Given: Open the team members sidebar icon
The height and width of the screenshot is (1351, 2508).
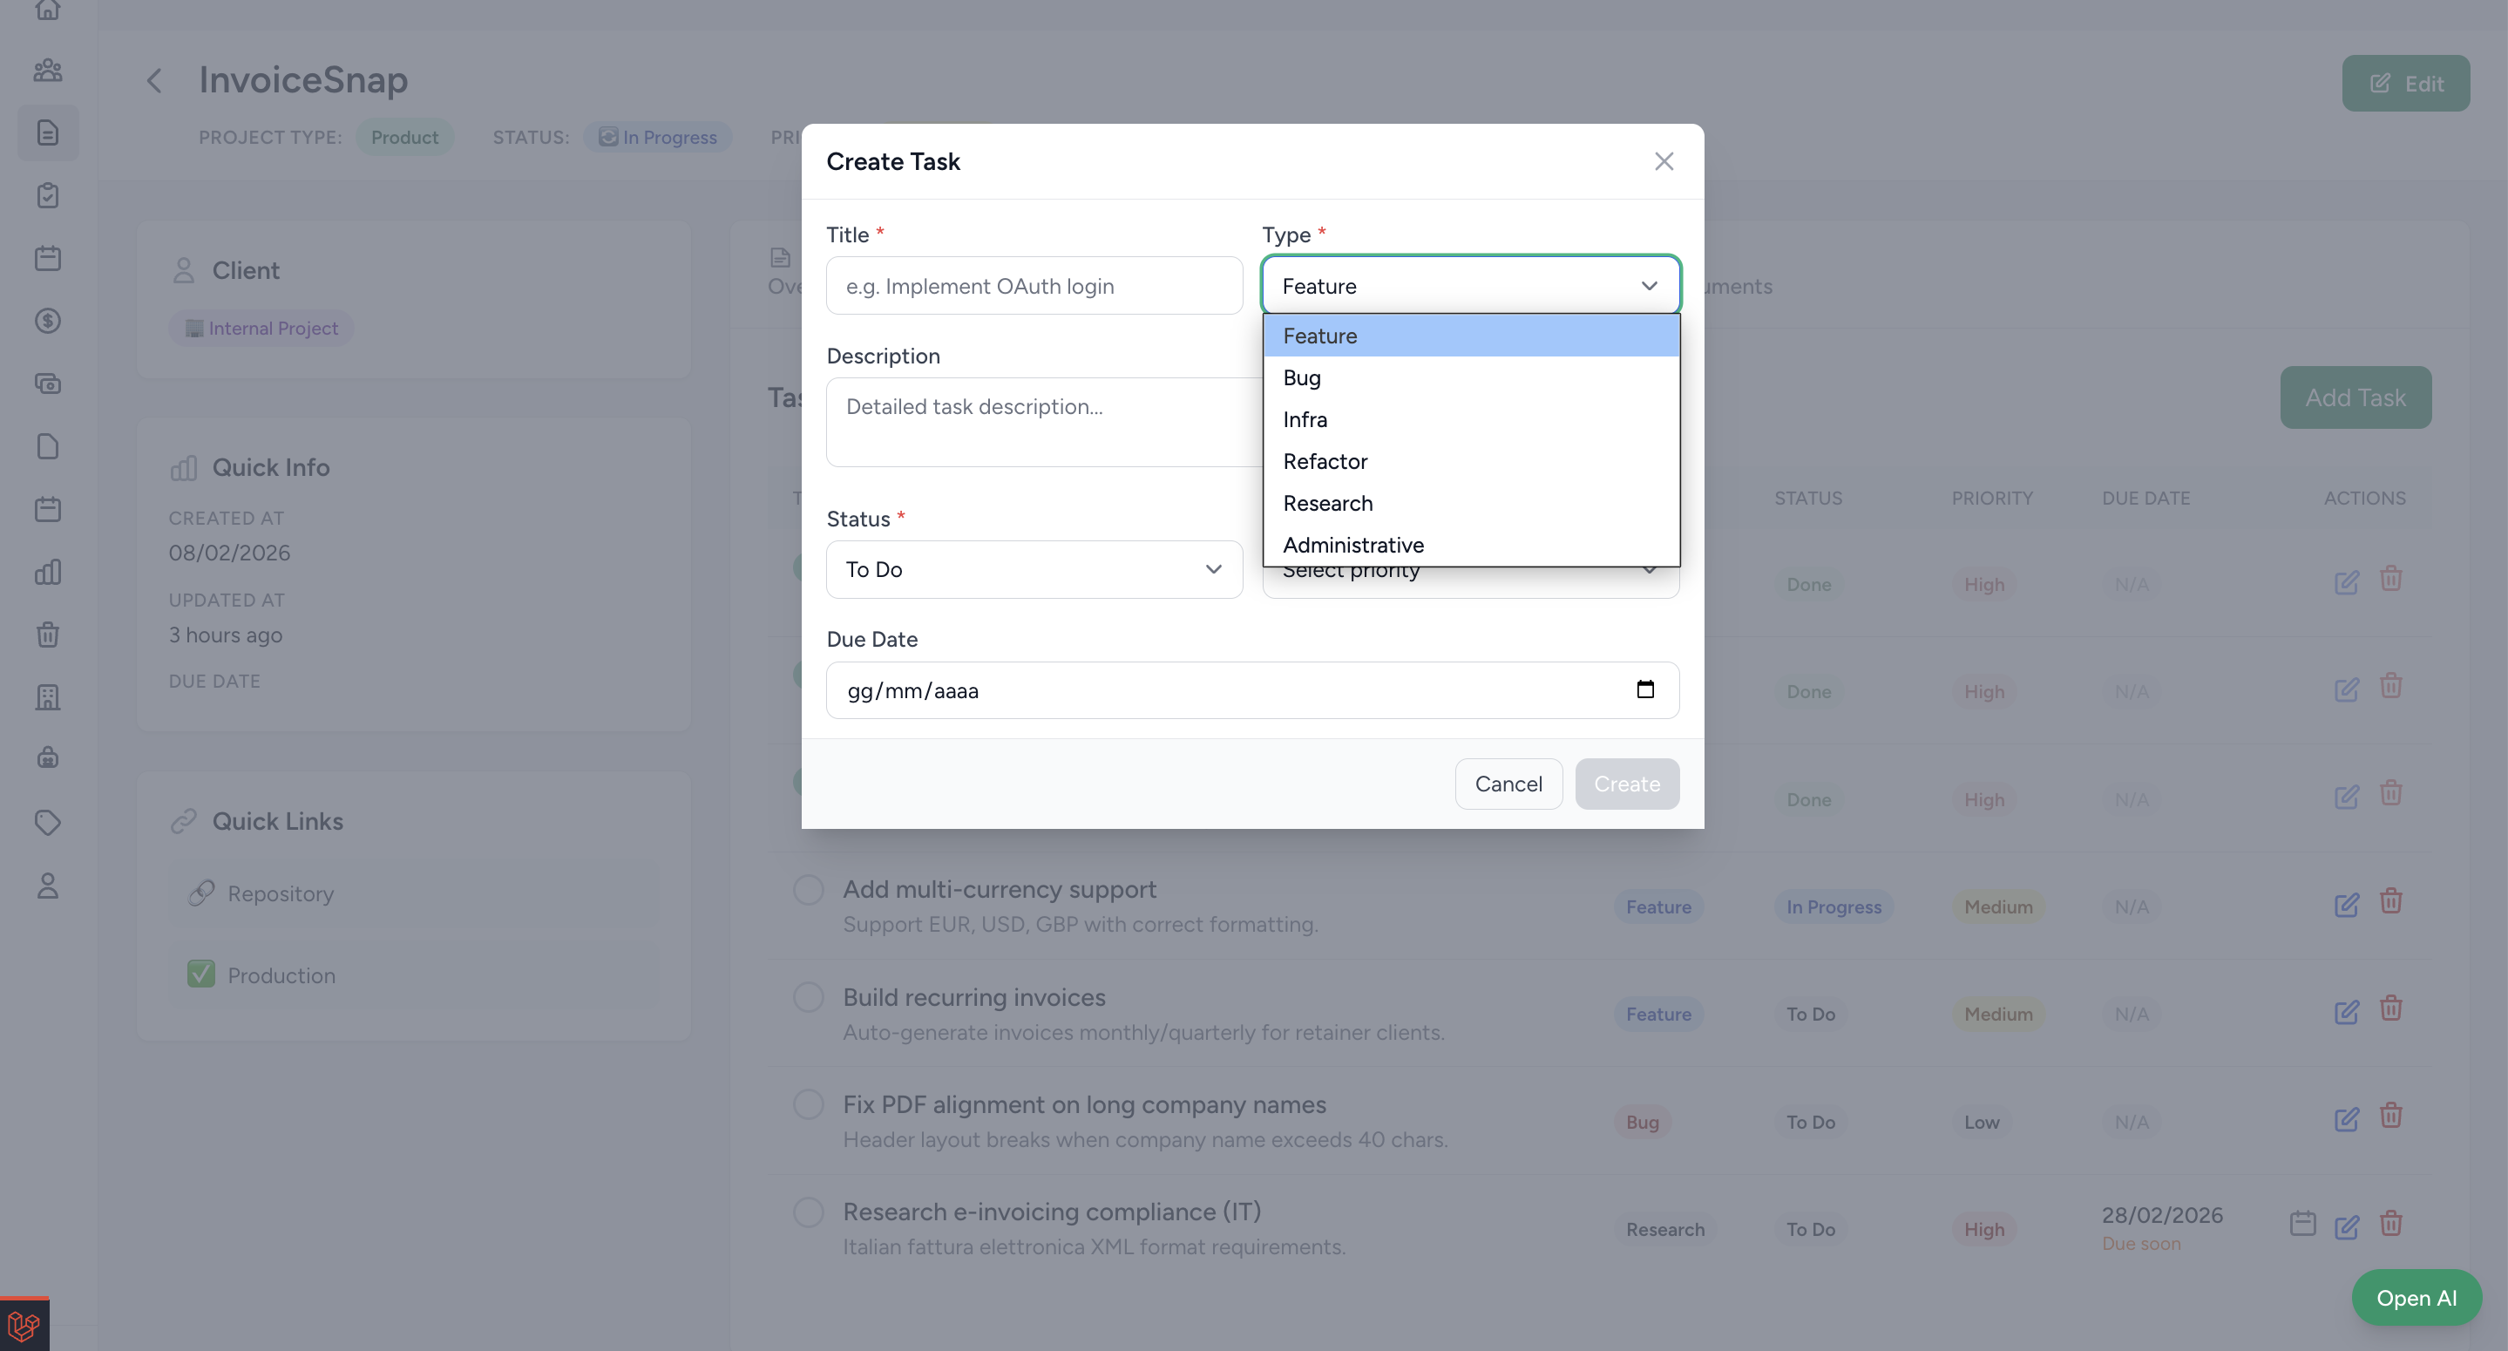Looking at the screenshot, I should point(48,70).
